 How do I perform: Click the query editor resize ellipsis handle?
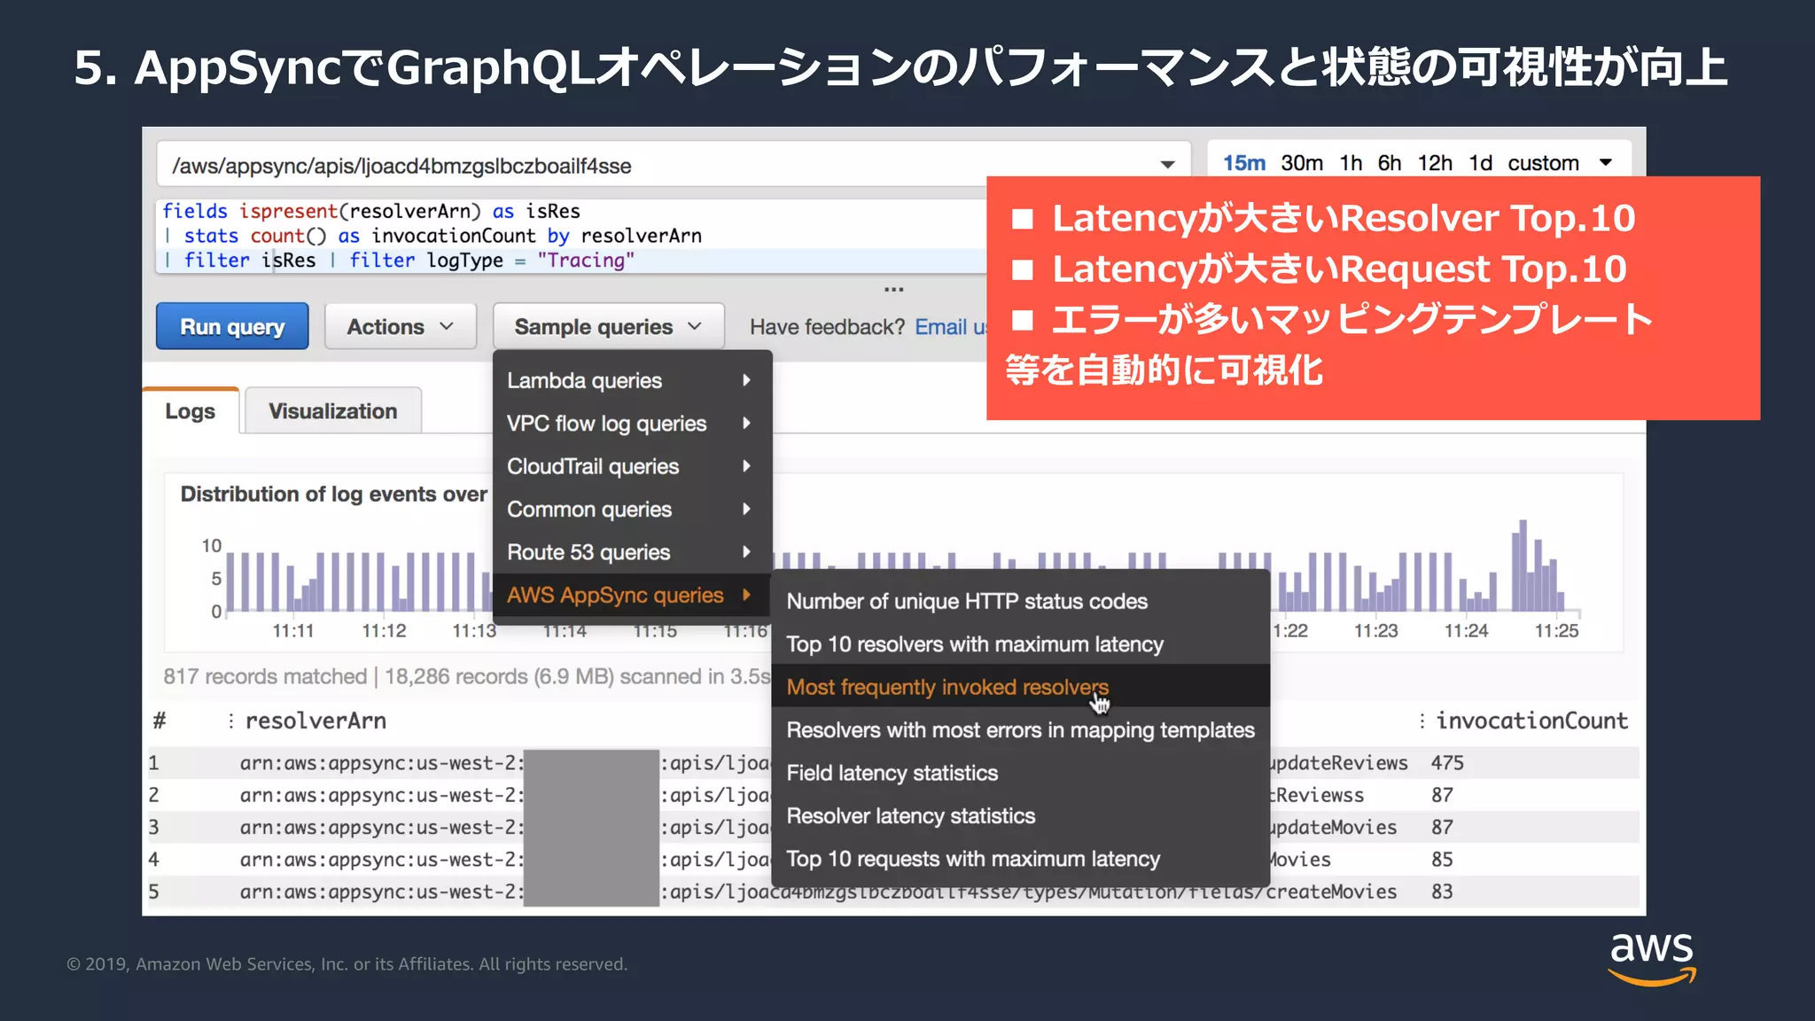tap(893, 289)
